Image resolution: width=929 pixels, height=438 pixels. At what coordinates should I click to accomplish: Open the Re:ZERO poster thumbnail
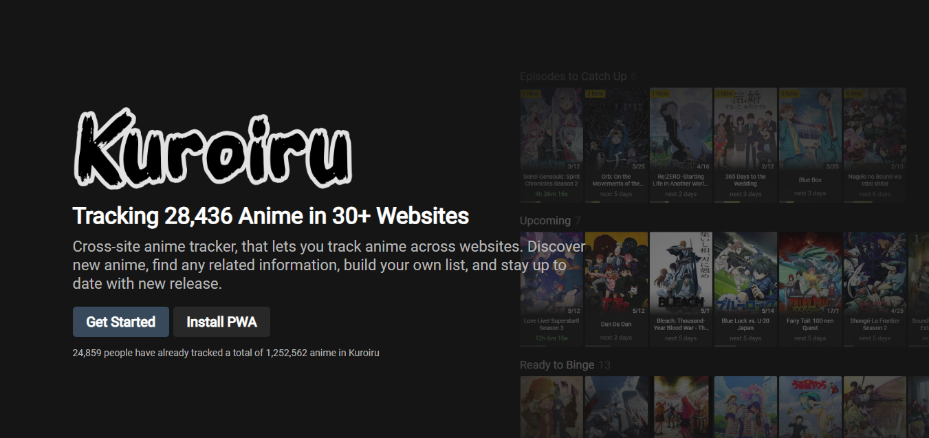681,129
